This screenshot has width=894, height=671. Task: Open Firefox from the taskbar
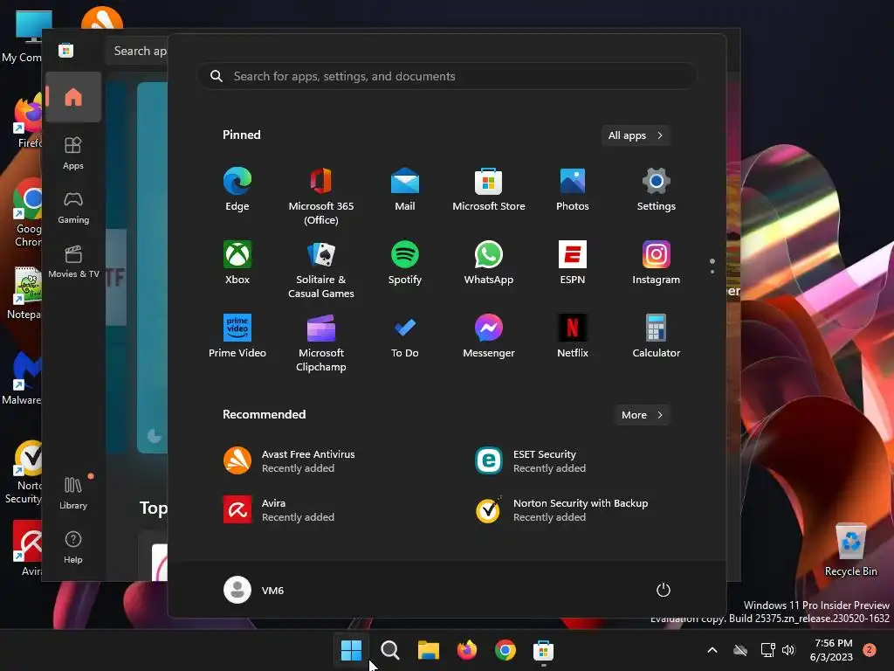(x=467, y=650)
